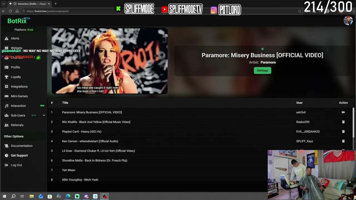Select the Interaction menu item
The width and height of the screenshot is (356, 200).
click(18, 106)
